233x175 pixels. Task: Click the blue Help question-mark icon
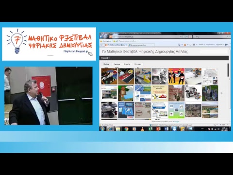pyautogui.click(x=226, y=45)
